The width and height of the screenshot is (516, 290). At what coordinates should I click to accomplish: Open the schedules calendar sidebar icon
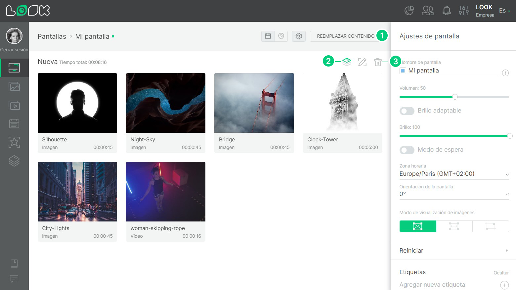point(14,123)
